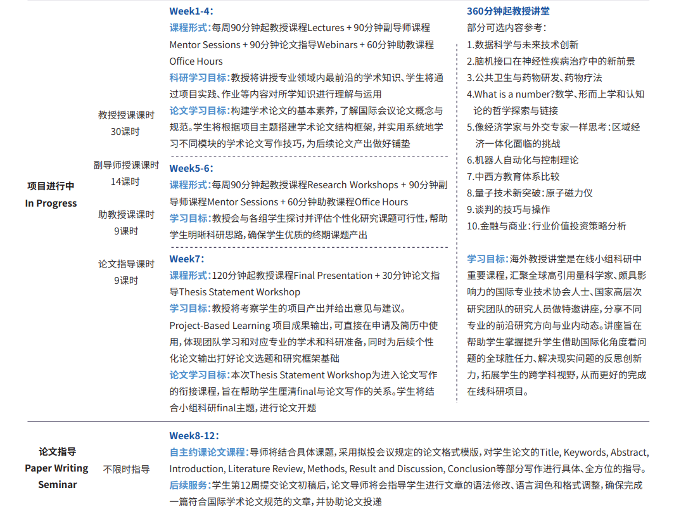674x514 pixels.
Task: Click the "Week1-4:" heading
Action: 191,11
